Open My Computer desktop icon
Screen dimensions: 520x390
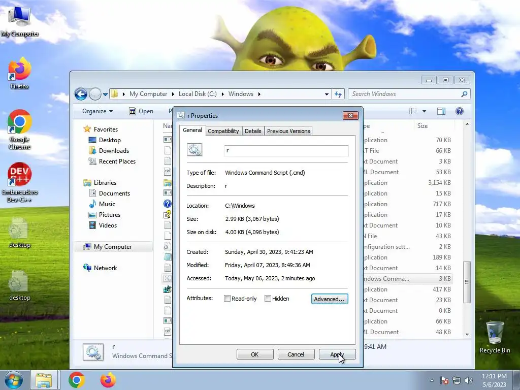click(x=20, y=20)
